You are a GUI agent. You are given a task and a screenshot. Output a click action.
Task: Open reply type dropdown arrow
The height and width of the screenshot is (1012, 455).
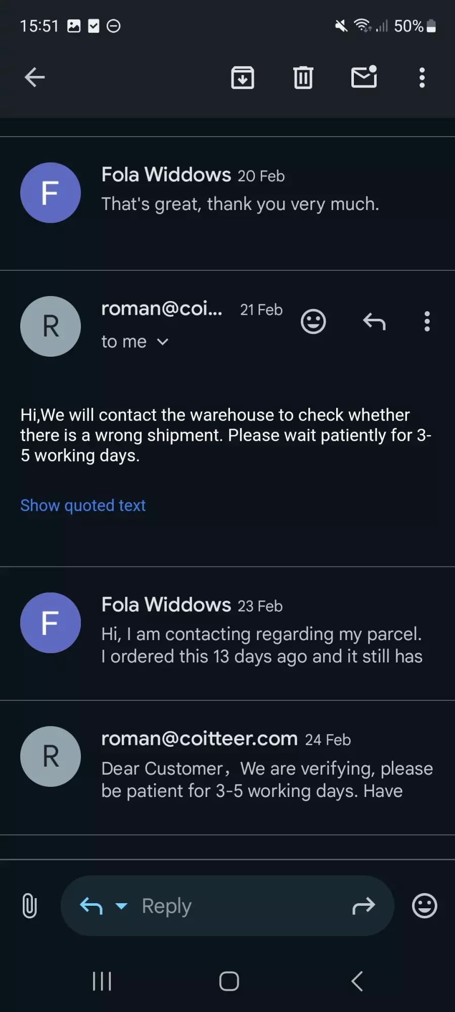(x=121, y=906)
